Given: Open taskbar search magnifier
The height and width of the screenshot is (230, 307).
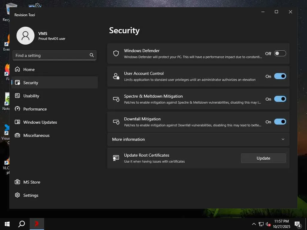Looking at the screenshot, I should [22, 224].
